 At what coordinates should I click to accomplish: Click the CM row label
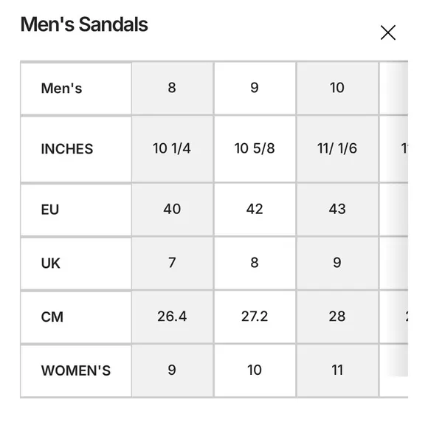(x=76, y=317)
